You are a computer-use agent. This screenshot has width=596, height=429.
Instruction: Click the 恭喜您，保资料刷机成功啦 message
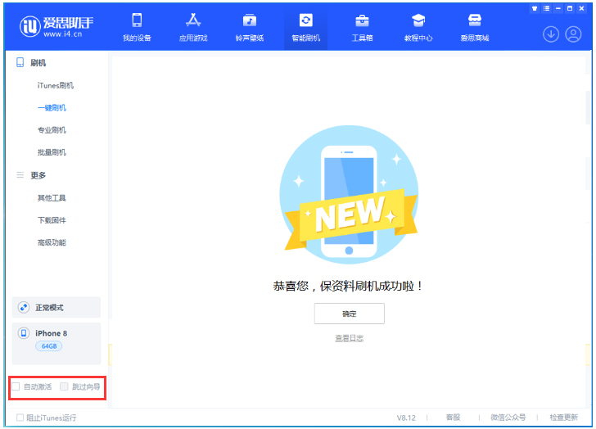pyautogui.click(x=348, y=286)
